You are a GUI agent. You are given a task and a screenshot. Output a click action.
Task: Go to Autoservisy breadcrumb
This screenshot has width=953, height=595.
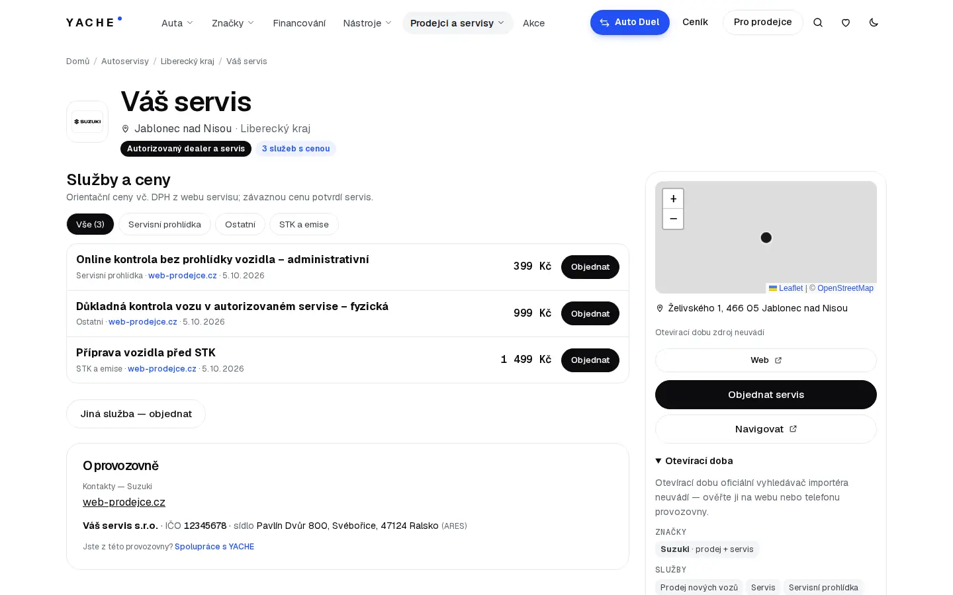click(x=125, y=61)
